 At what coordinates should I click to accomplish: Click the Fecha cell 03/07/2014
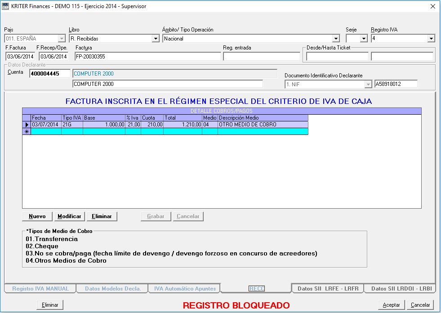tap(46, 125)
